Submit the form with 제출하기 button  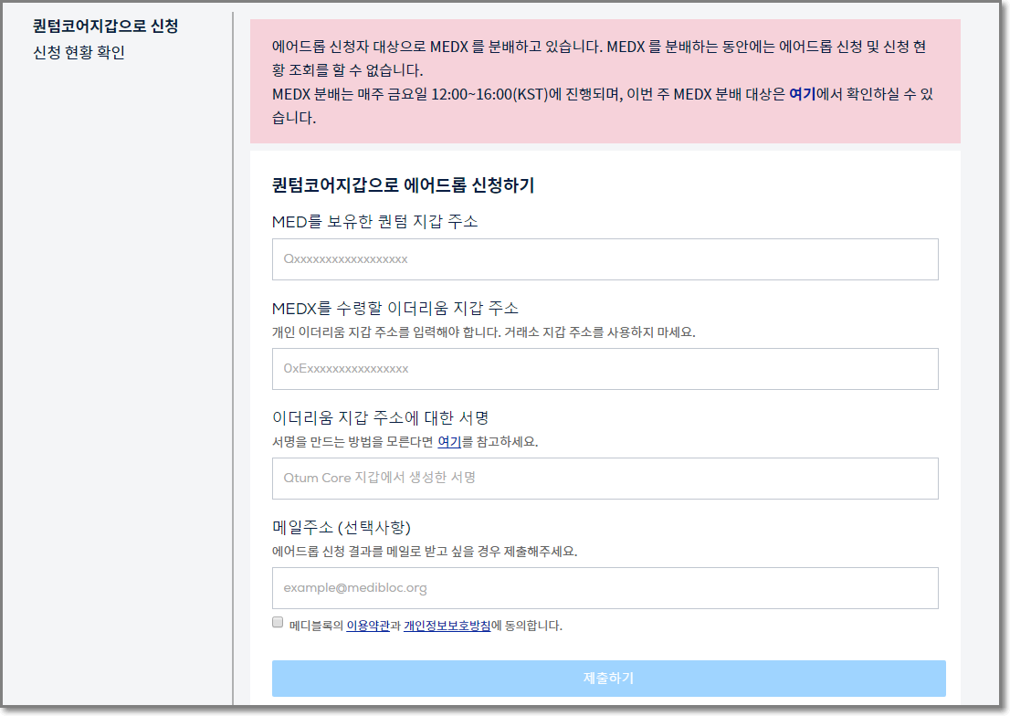pyautogui.click(x=609, y=678)
